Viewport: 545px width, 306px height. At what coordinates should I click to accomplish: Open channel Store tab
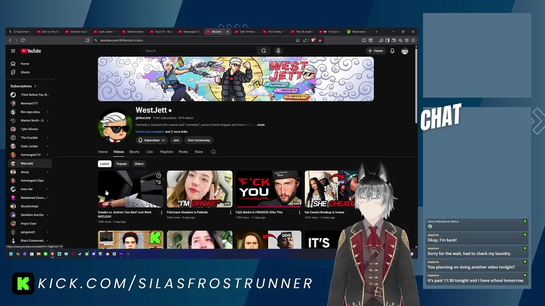(x=199, y=152)
